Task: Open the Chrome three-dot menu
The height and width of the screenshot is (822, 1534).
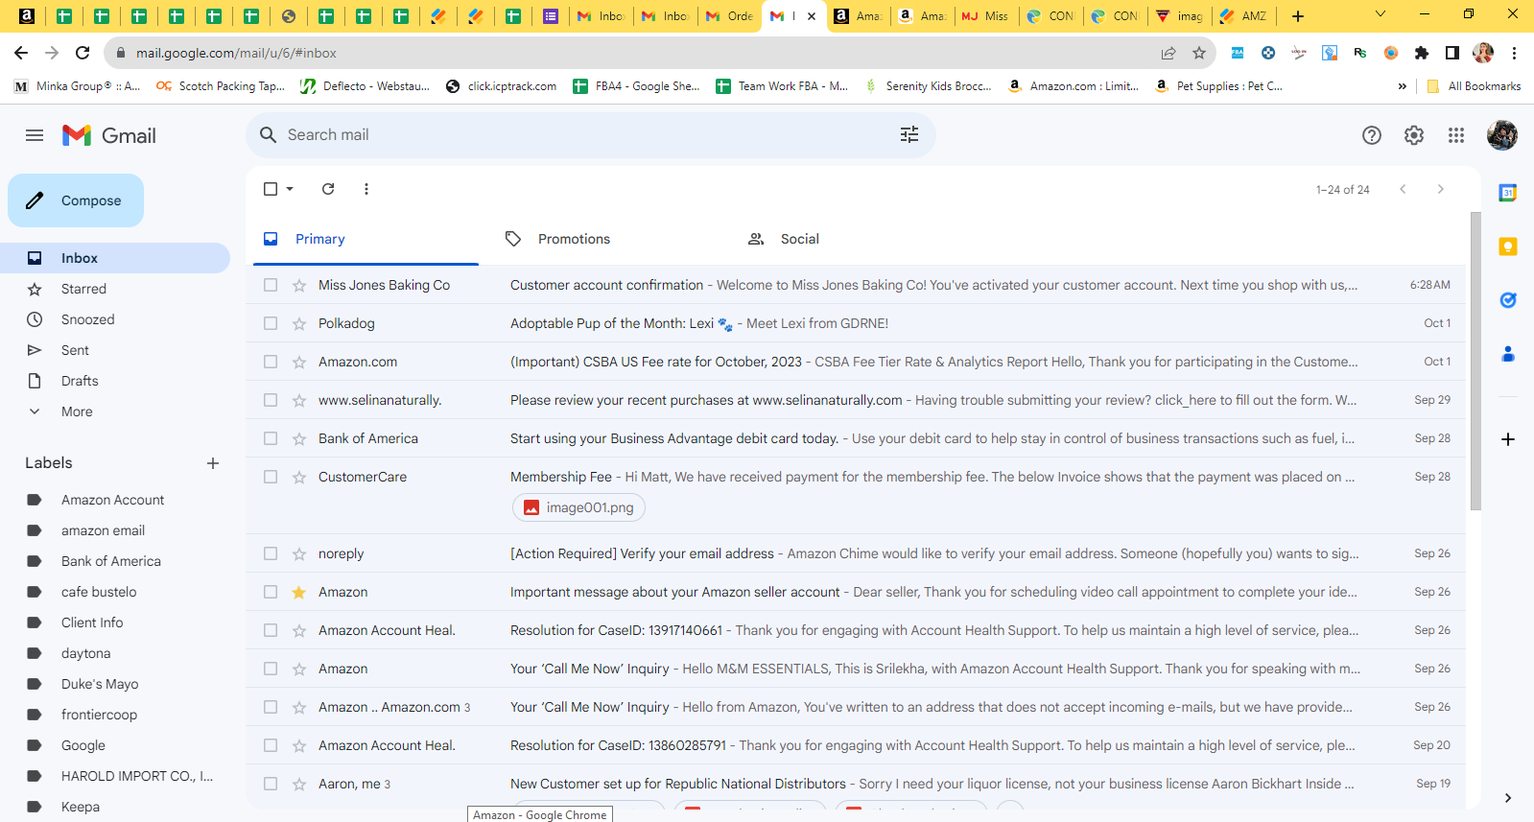Action: [1514, 53]
